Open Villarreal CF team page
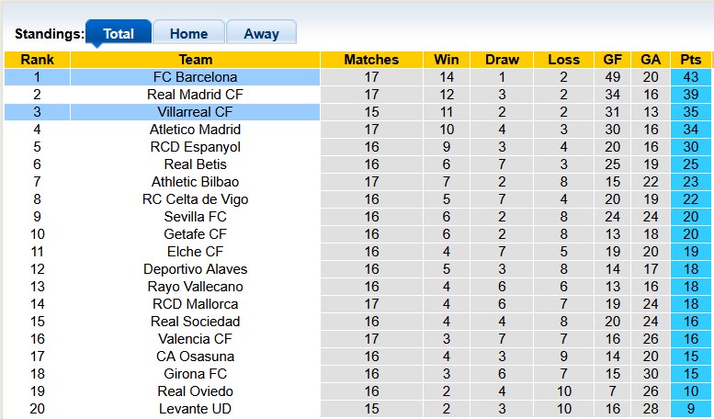This screenshot has height=419, width=714. [195, 112]
